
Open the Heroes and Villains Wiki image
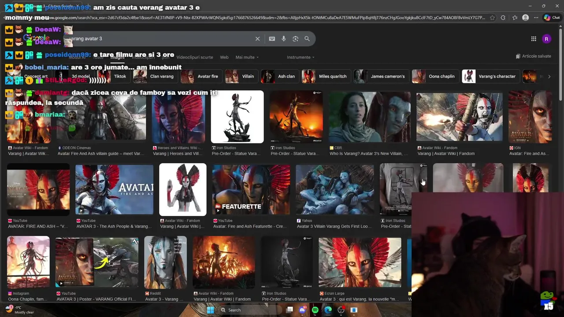pyautogui.click(x=178, y=117)
